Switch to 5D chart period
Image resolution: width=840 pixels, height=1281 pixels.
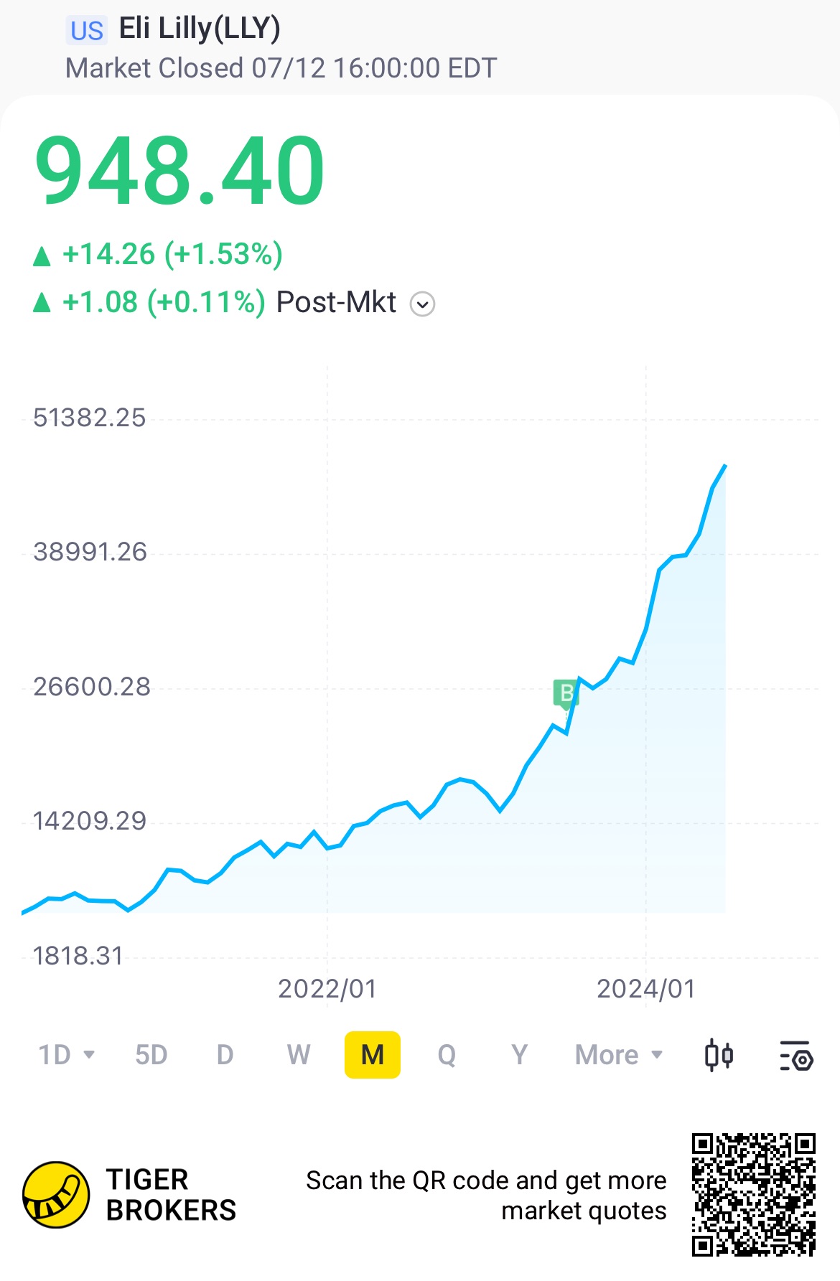click(151, 1055)
